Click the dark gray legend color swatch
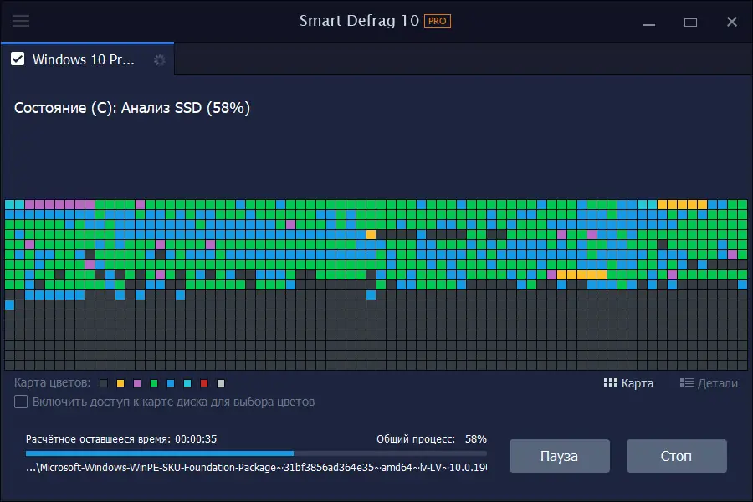Viewport: 753px width, 502px height. click(x=103, y=383)
